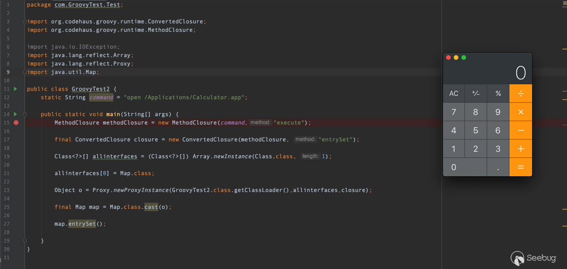Click the highlighted cast method call

(x=151, y=207)
